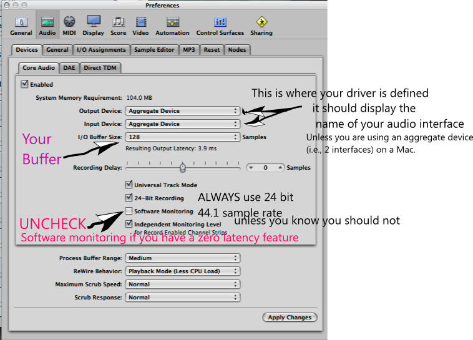Toggle the Independent Monitoring Level checkbox
This screenshot has height=340, width=473.
129,224
